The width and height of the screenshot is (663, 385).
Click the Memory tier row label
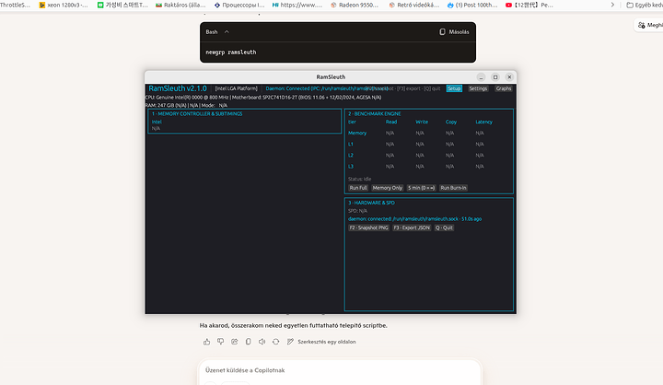click(x=357, y=133)
